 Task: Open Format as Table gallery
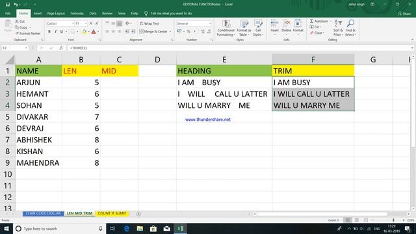(244, 28)
